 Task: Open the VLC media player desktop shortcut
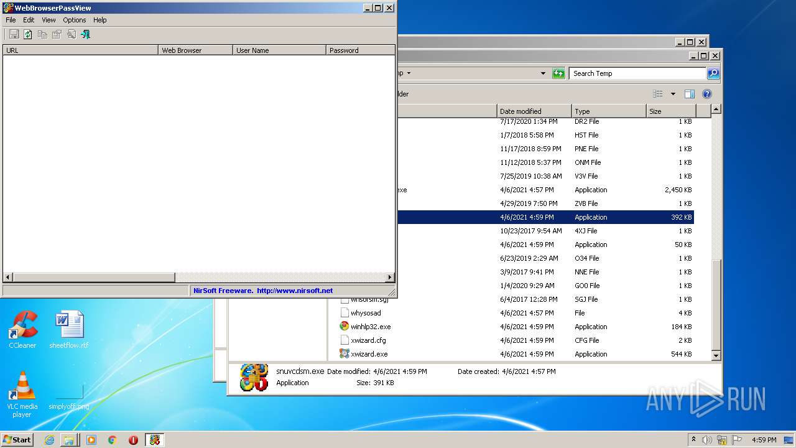[22, 394]
